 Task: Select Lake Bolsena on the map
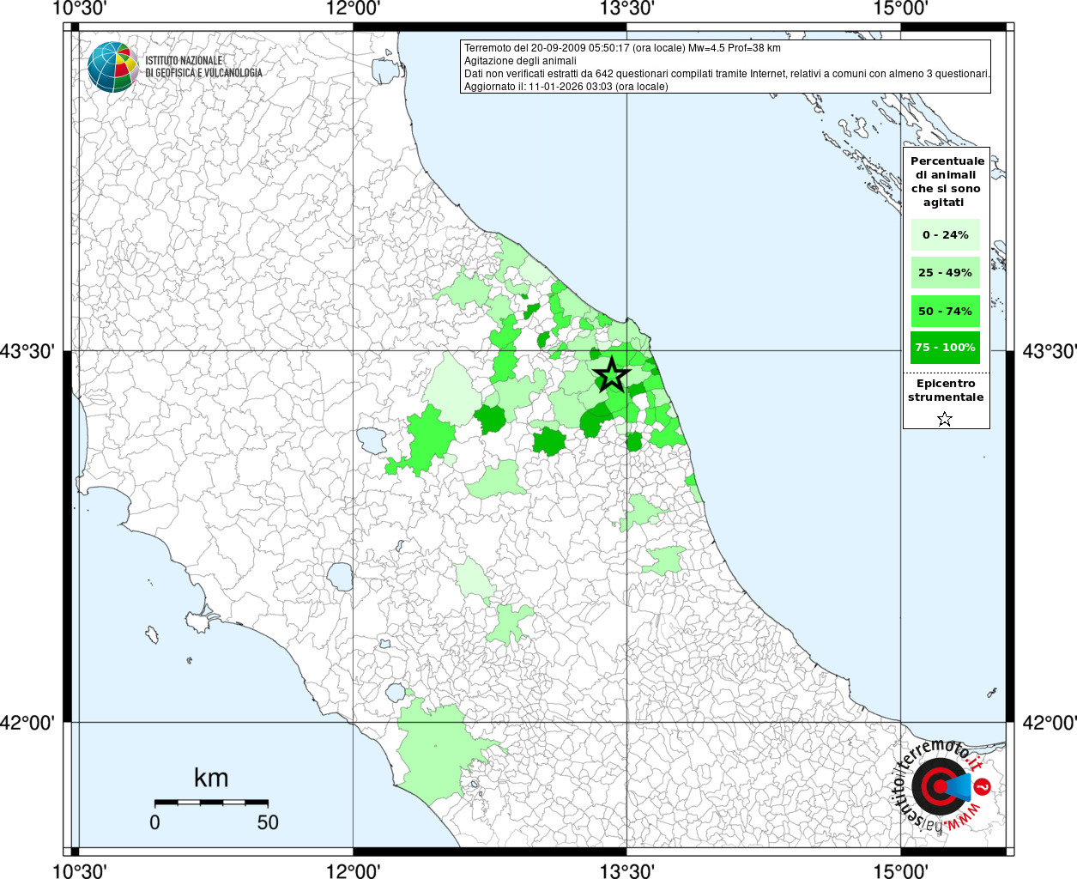pyautogui.click(x=341, y=577)
